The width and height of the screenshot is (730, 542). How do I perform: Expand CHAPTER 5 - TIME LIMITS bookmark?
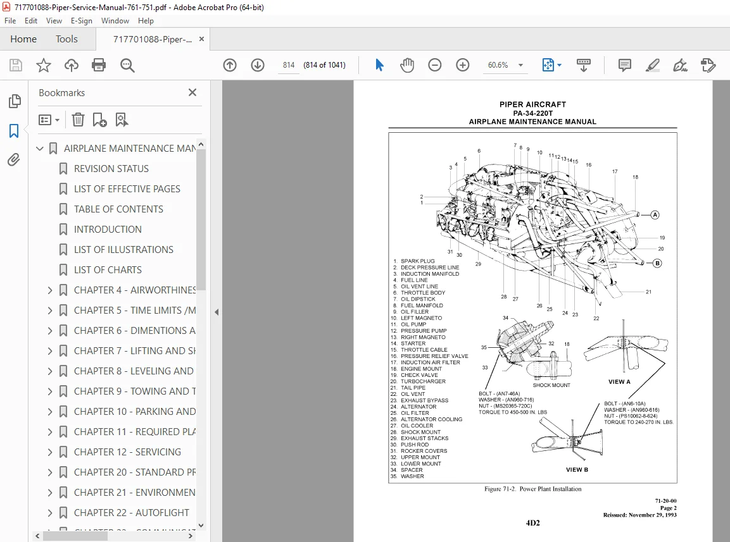(x=50, y=311)
